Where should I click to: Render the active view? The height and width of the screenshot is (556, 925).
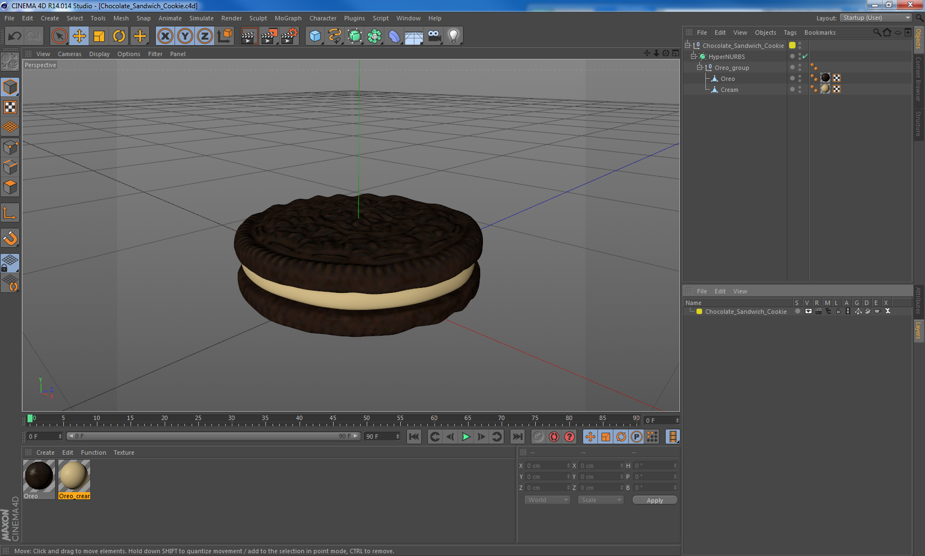pyautogui.click(x=249, y=36)
